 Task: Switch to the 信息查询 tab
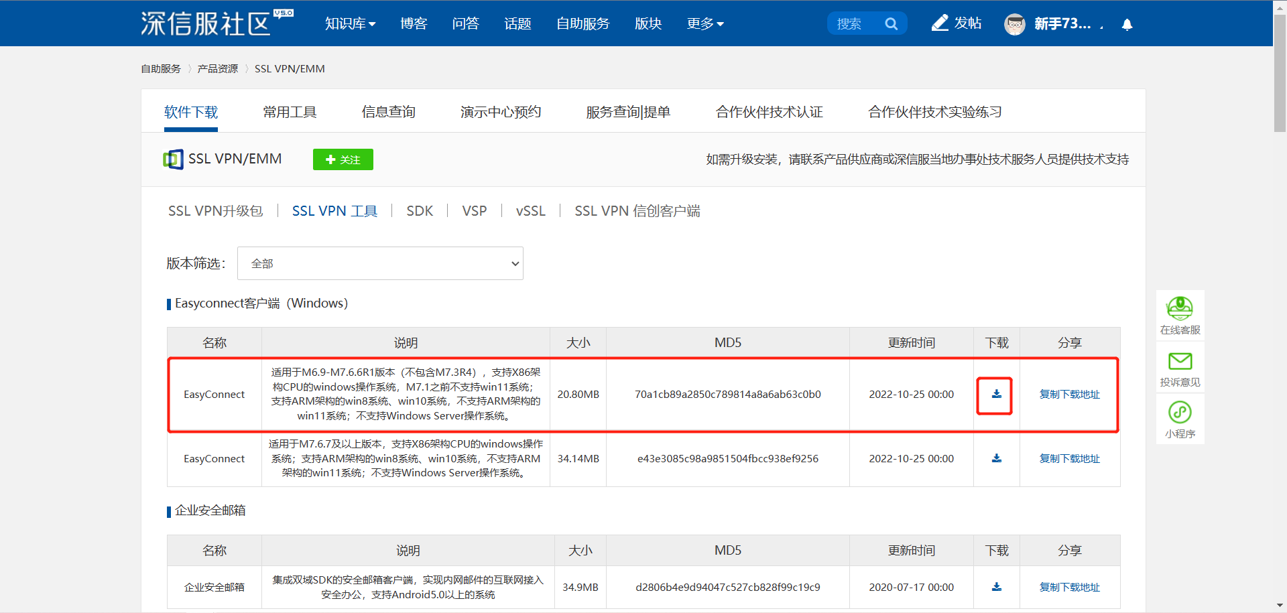pos(389,112)
